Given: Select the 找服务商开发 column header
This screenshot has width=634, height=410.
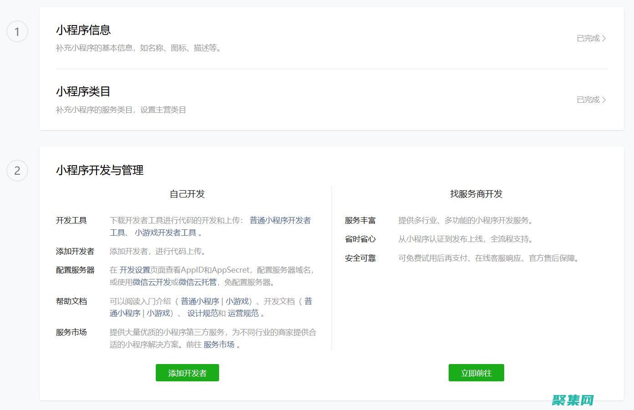Looking at the screenshot, I should 475,194.
